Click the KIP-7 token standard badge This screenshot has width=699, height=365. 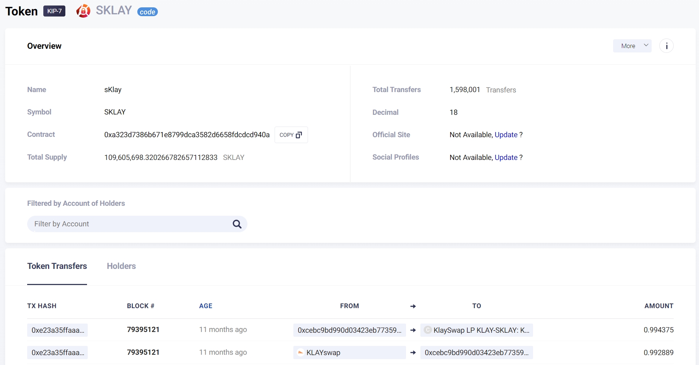54,11
